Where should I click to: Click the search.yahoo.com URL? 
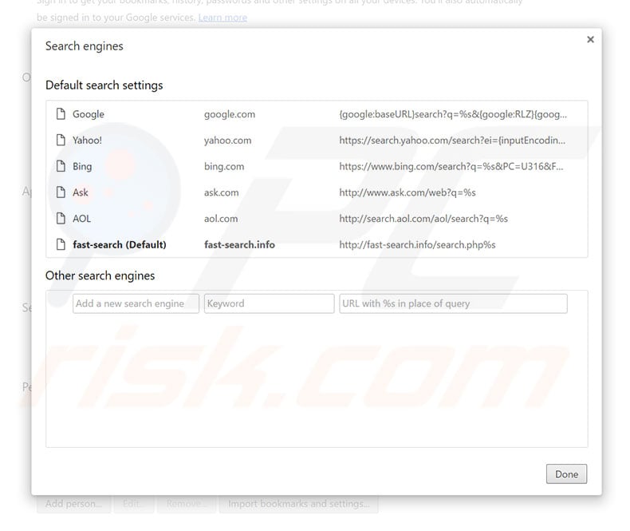point(452,141)
